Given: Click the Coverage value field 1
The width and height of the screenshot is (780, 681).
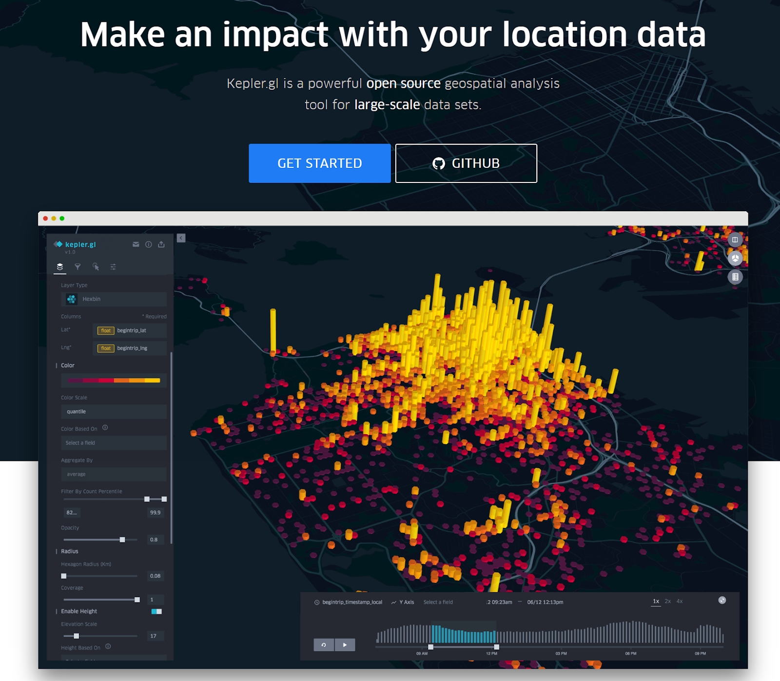Looking at the screenshot, I should tap(156, 600).
